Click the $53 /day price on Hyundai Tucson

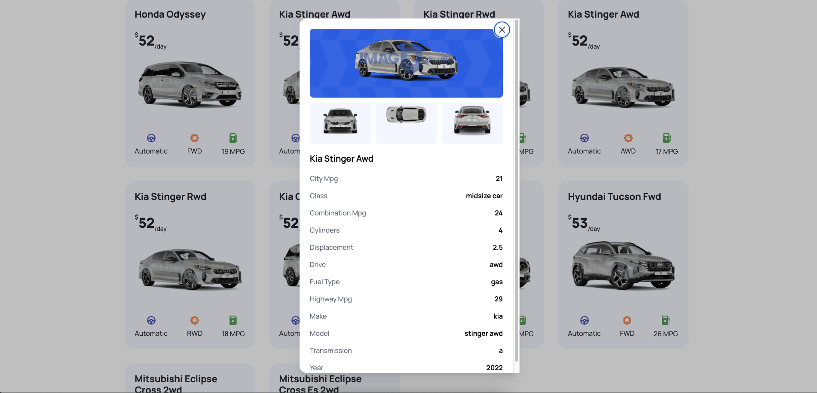(584, 223)
